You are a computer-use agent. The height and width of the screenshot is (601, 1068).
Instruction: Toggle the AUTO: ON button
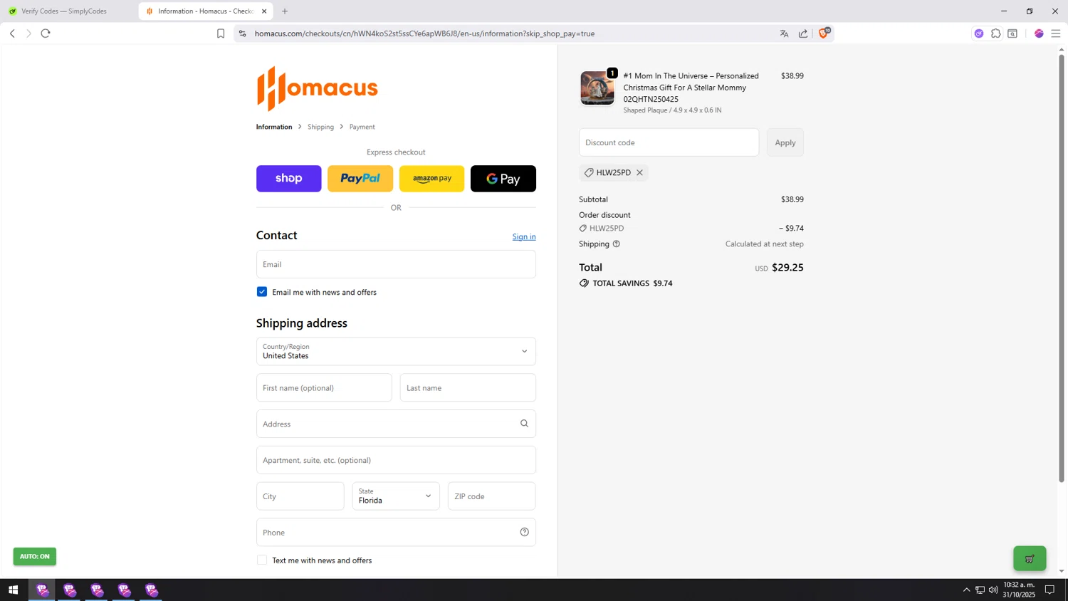click(x=34, y=556)
